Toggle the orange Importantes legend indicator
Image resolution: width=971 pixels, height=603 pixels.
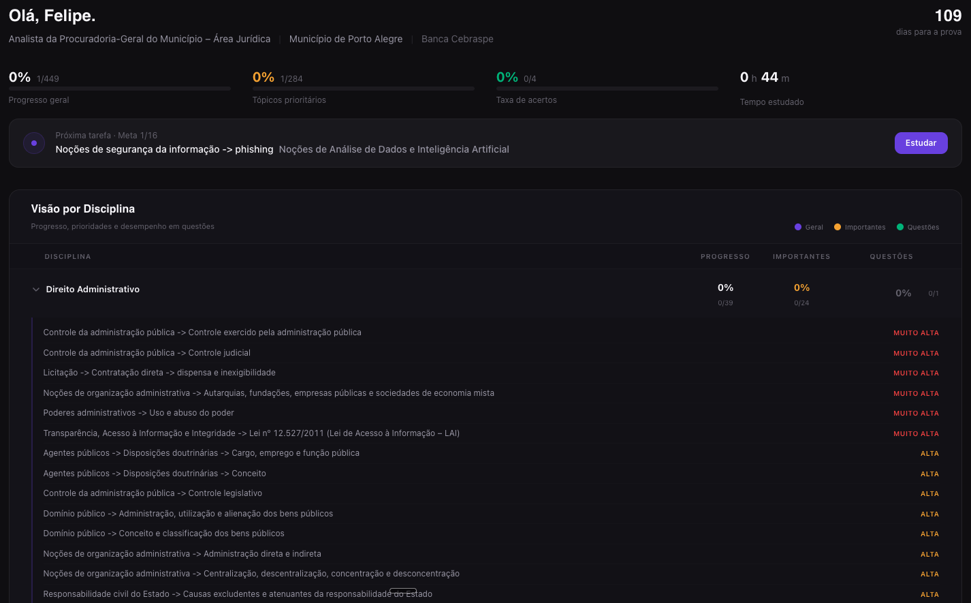[837, 227]
